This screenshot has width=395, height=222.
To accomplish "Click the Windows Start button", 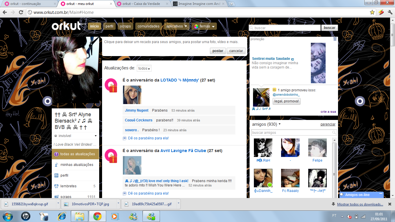I will [8, 216].
